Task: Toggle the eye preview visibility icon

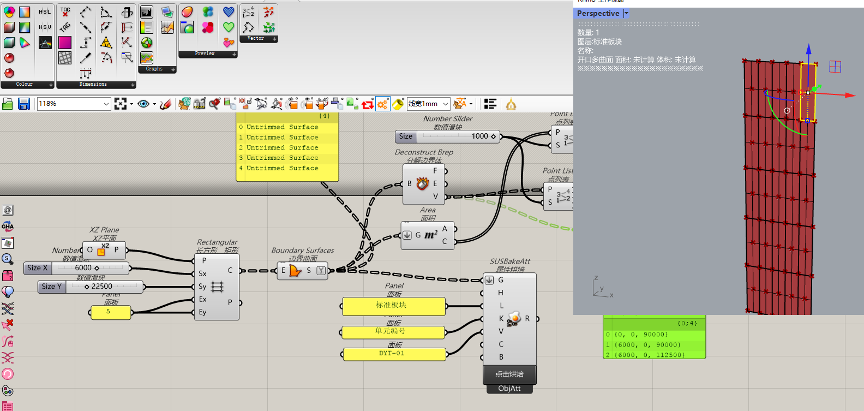Action: [143, 104]
